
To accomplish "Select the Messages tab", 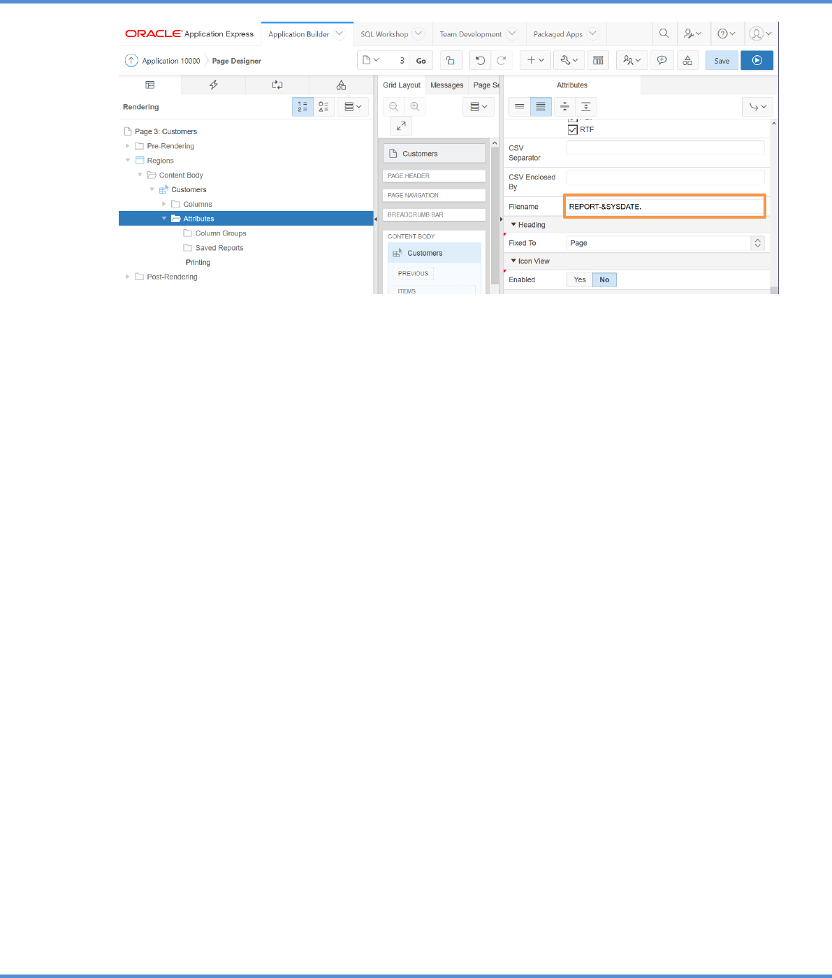I will tap(447, 85).
